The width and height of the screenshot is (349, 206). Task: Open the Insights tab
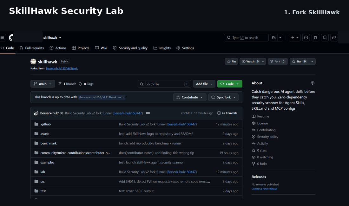coord(162,48)
